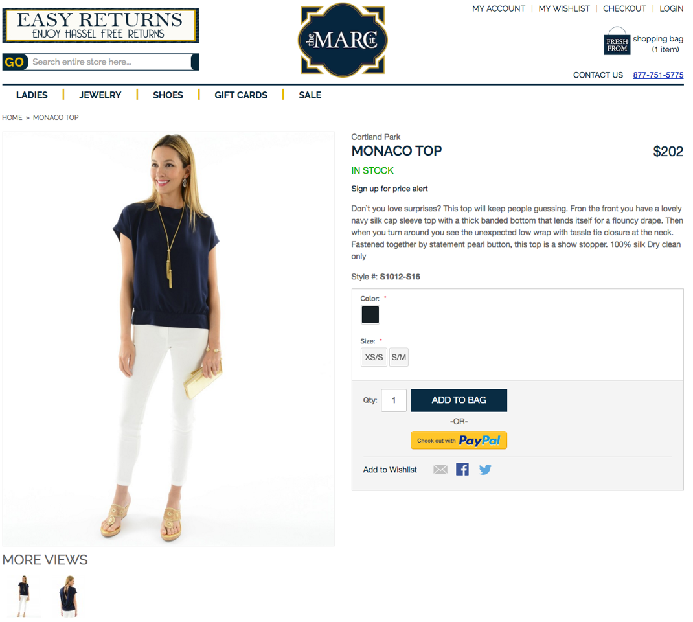Call the 877-751-5775 phone link
Viewport: 693px width, 622px height.
point(658,75)
